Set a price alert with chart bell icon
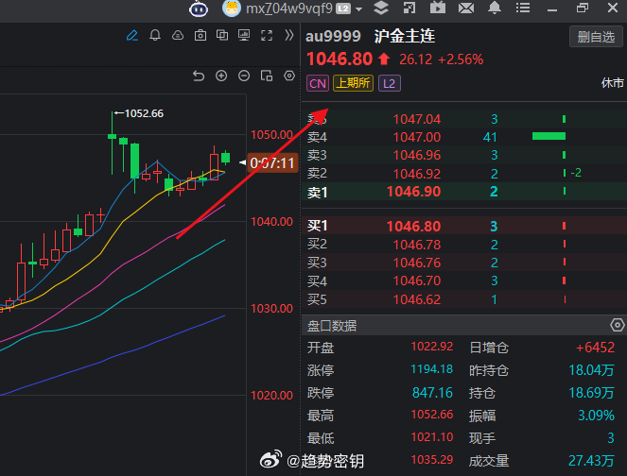The height and width of the screenshot is (476, 627). click(155, 36)
